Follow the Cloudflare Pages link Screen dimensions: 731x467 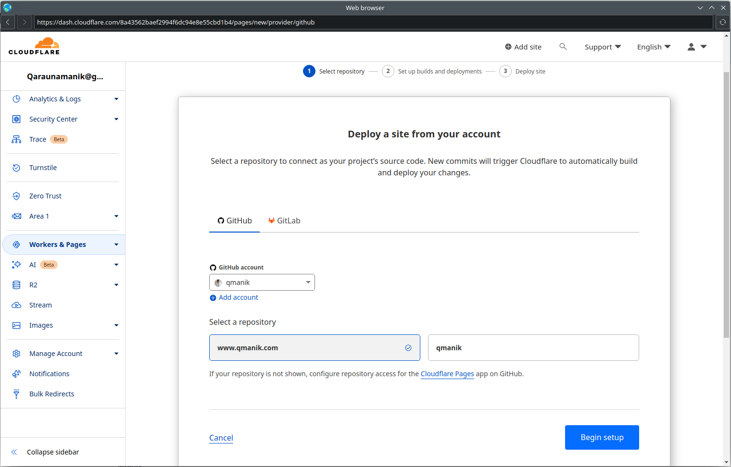447,373
